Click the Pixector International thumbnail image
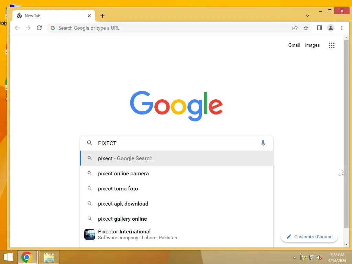Viewport: 352px width, 264px height. tap(90, 234)
